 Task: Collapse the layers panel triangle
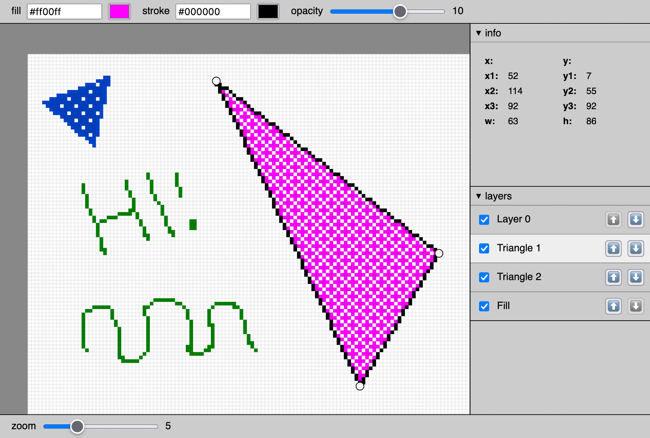[x=478, y=196]
